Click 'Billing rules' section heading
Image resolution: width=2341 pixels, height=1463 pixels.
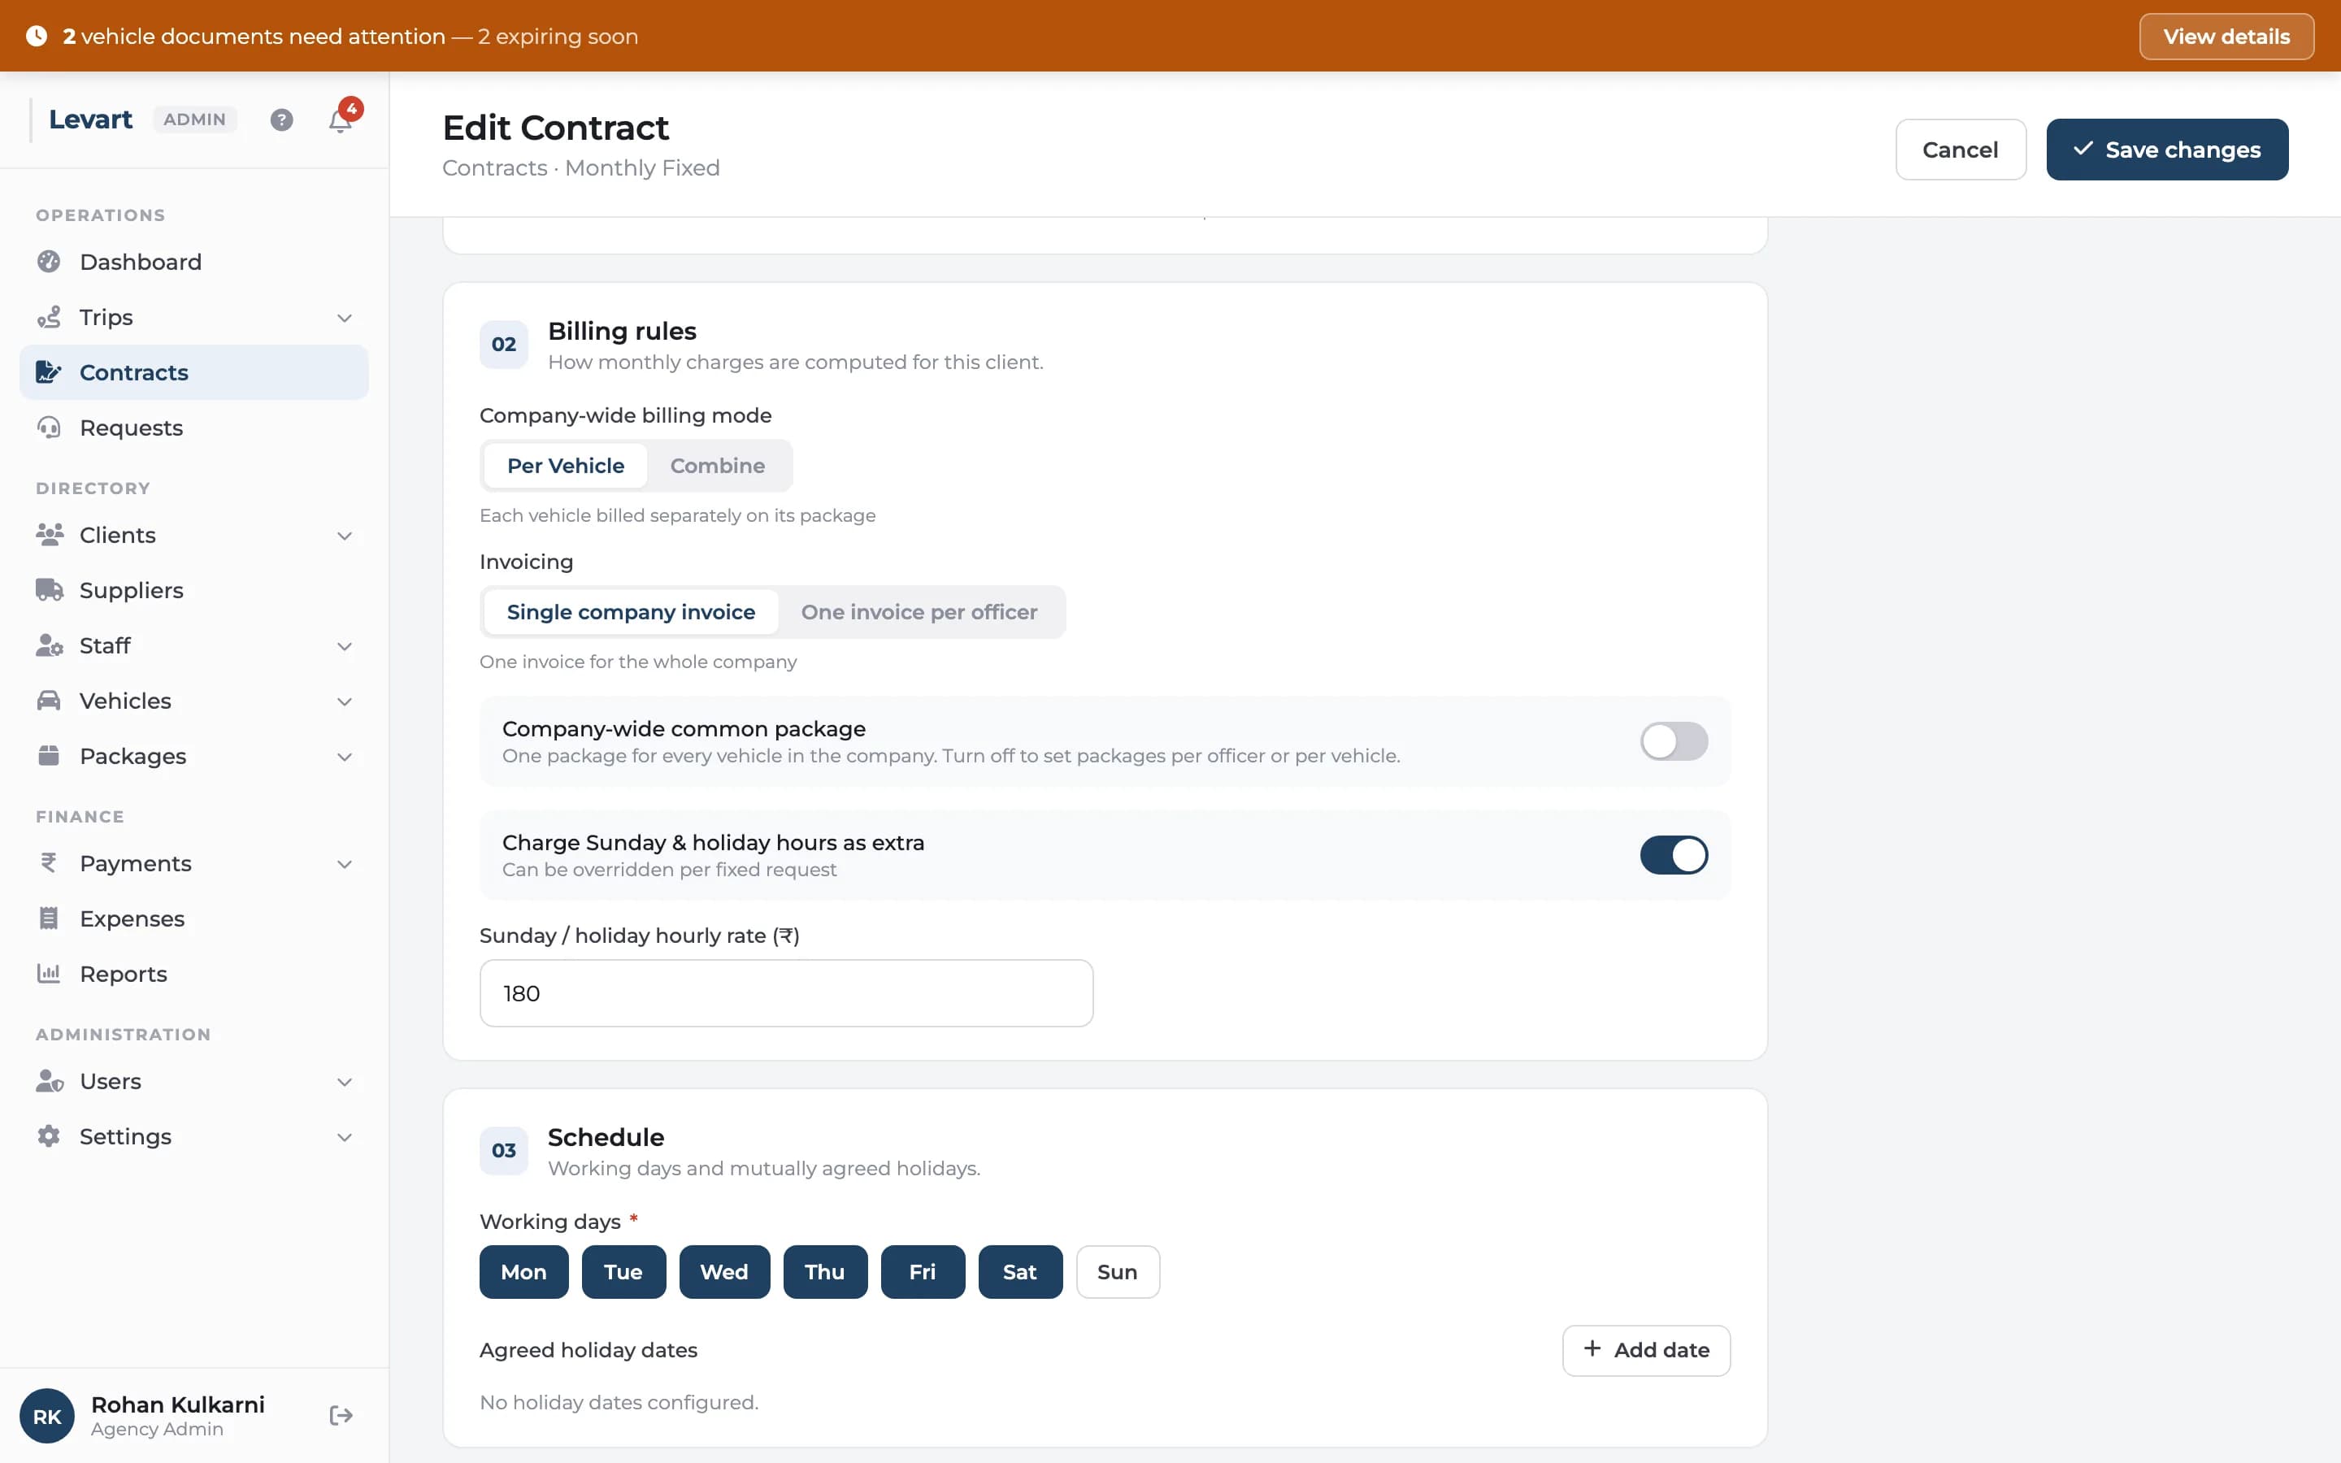pyautogui.click(x=622, y=331)
